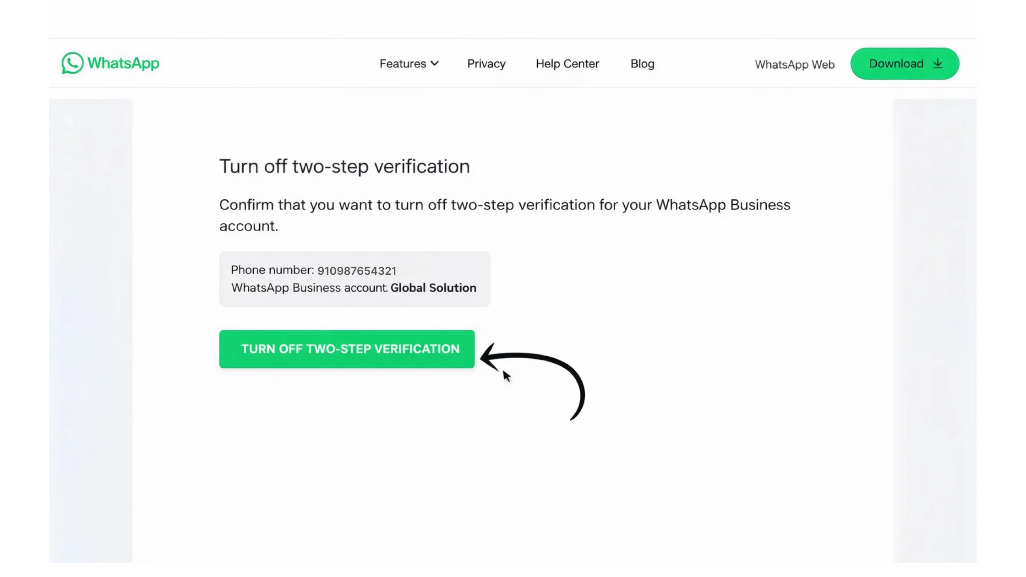Screen dimensions: 1026x577
Task: Click the confirmation paragraph text
Action: click(x=504, y=205)
